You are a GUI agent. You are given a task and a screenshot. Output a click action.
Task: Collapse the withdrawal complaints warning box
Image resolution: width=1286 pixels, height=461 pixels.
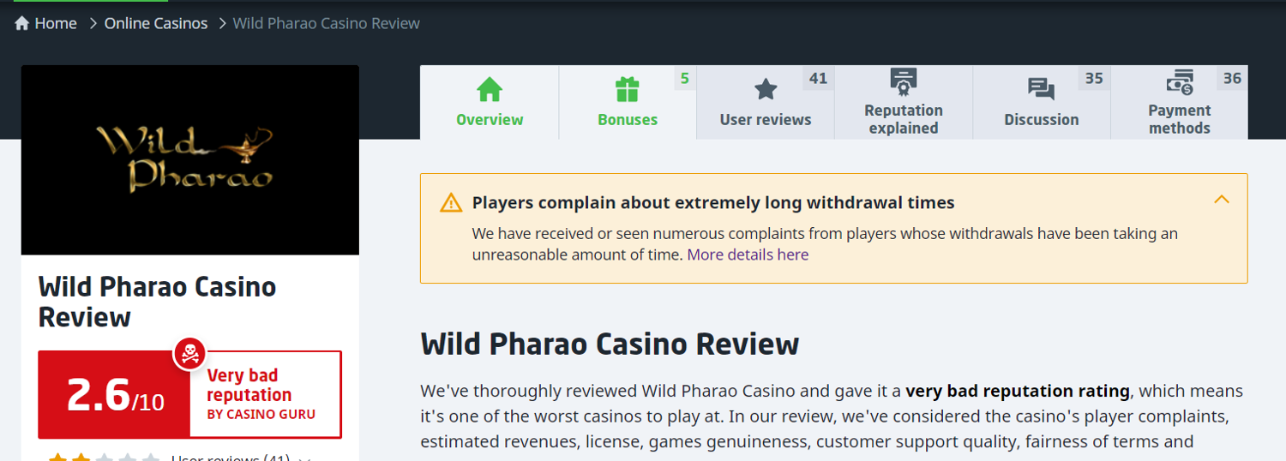click(1222, 200)
